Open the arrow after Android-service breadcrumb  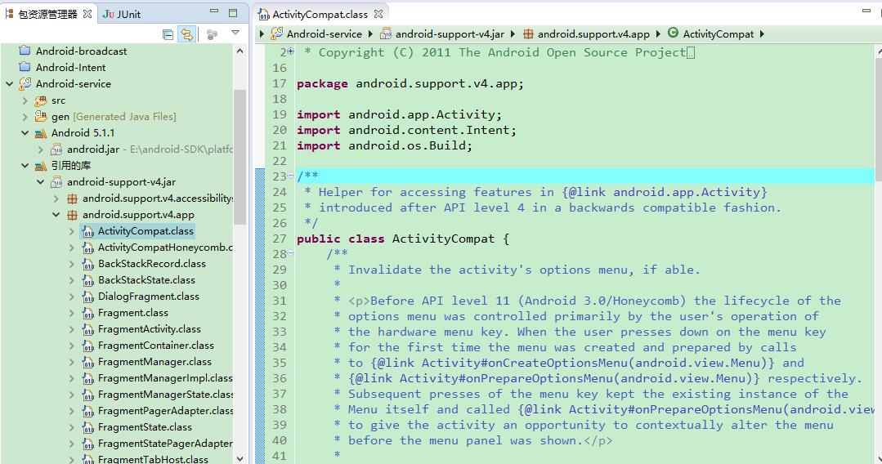click(x=370, y=33)
